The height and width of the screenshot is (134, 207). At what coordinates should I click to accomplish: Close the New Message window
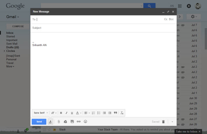pyautogui.click(x=173, y=12)
